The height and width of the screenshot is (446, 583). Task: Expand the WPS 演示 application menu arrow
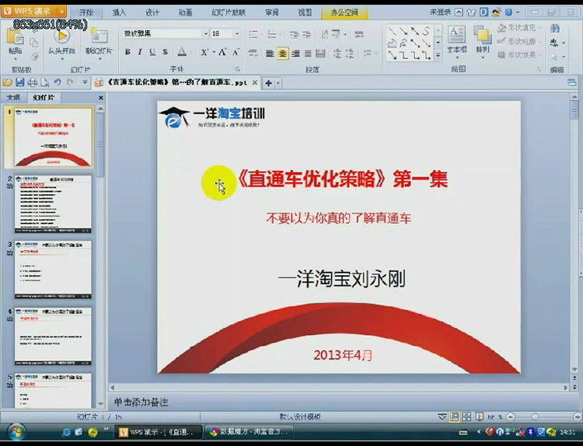pos(61,12)
